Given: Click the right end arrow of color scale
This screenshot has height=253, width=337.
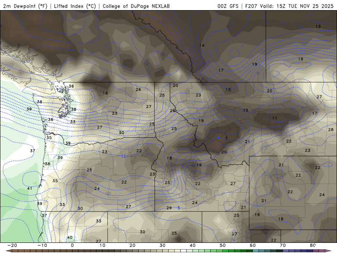Looking at the screenshot, I should [329, 251].
